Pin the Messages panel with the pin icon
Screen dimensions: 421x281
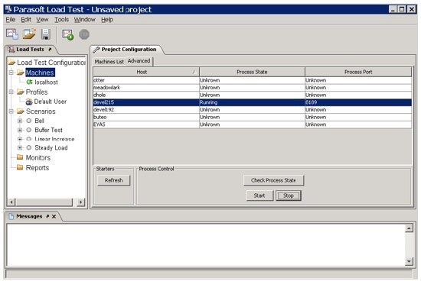47,216
